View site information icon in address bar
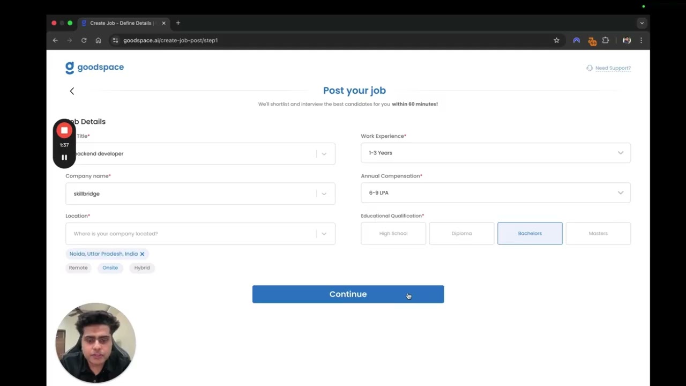The height and width of the screenshot is (386, 686). pos(115,40)
